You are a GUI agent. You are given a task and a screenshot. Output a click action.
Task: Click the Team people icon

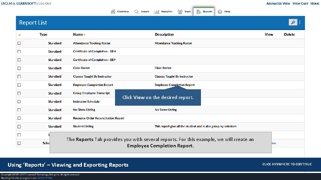click(180, 12)
